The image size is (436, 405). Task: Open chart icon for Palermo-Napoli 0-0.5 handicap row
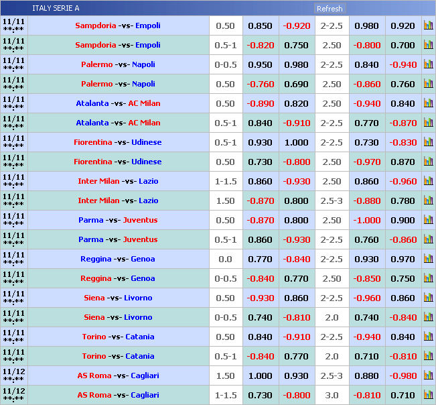tap(429, 65)
